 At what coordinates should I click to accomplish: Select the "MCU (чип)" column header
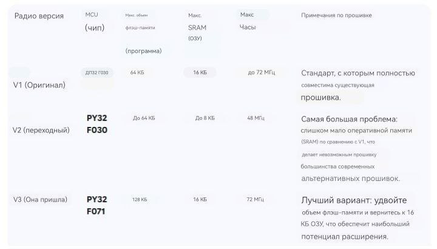point(96,21)
